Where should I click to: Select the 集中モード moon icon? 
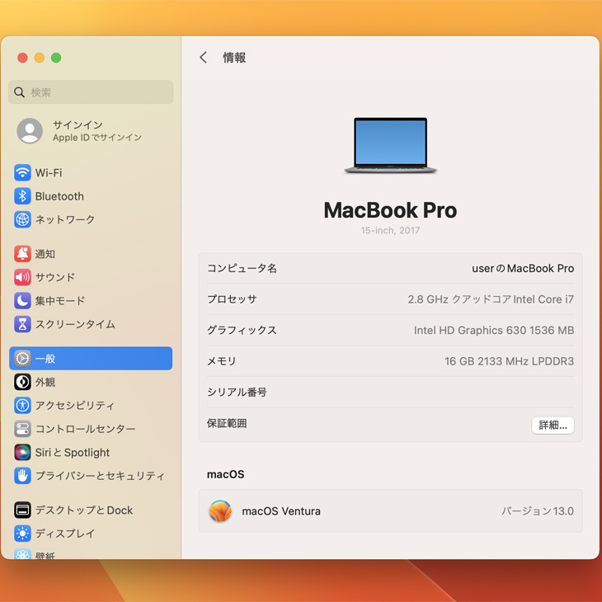[x=22, y=301]
